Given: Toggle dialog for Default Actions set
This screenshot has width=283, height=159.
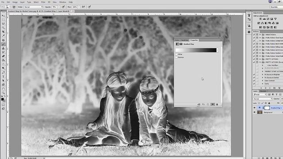Looking at the screenshot, I should (x=257, y=34).
